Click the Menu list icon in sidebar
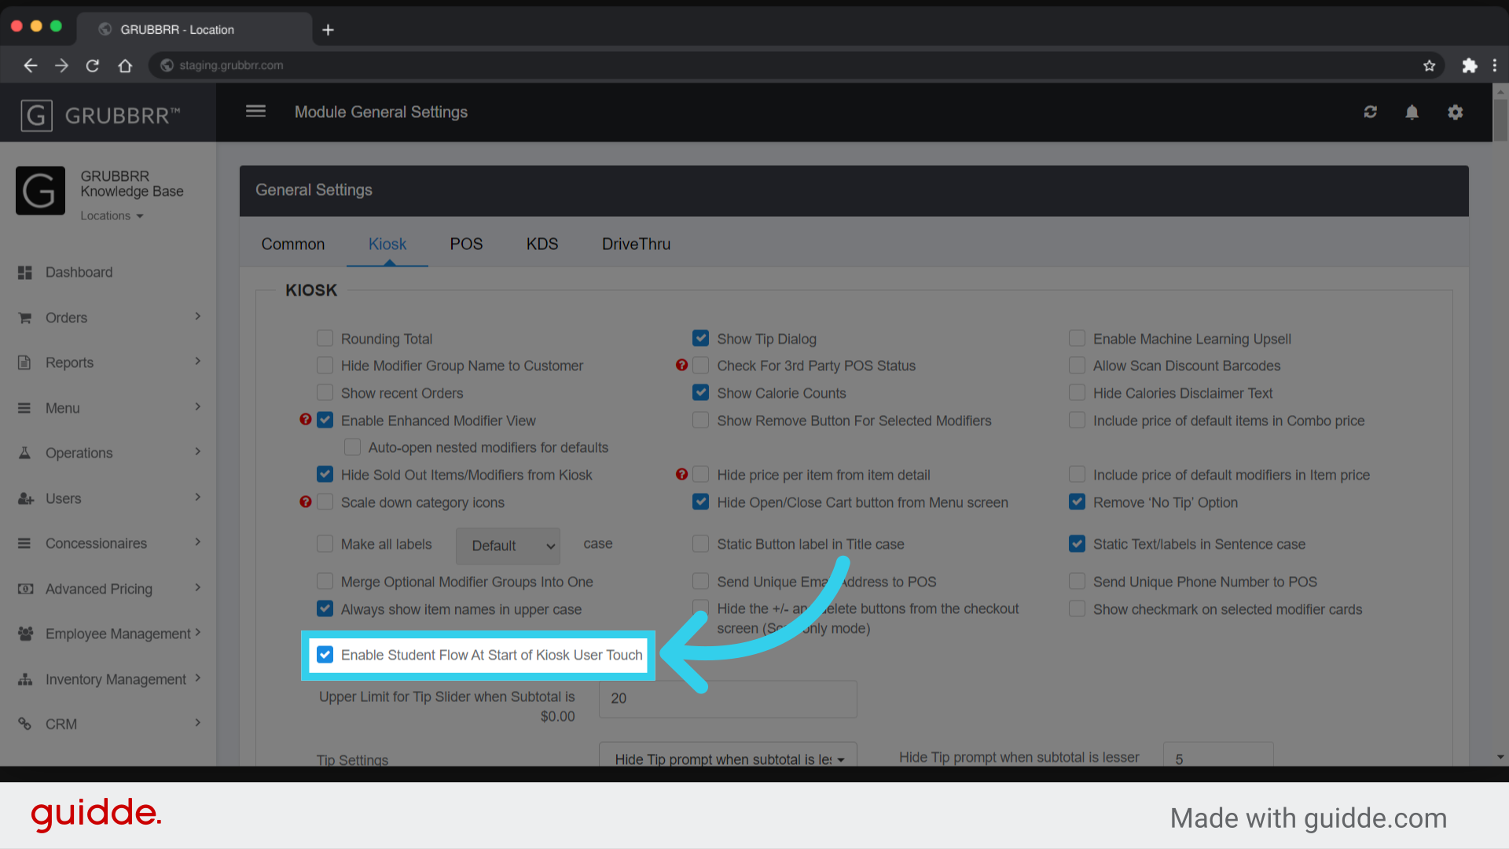The width and height of the screenshot is (1509, 849). pyautogui.click(x=25, y=408)
